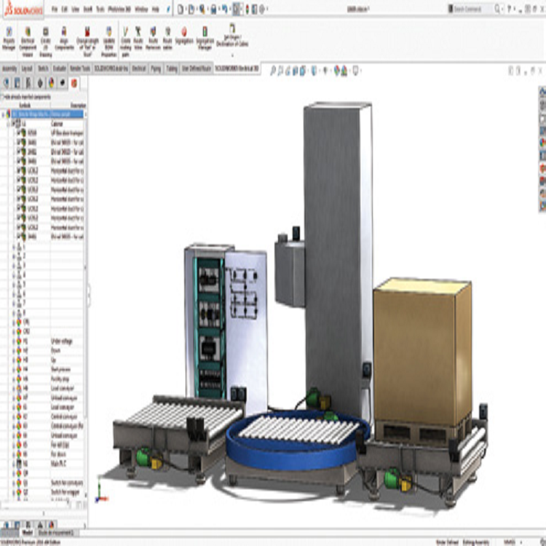Toggle 'Hide already inserted components' checkbox
Viewport: 546px width, 546px height.
(x=3, y=96)
